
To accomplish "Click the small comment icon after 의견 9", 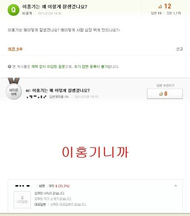I will click(x=21, y=49).
